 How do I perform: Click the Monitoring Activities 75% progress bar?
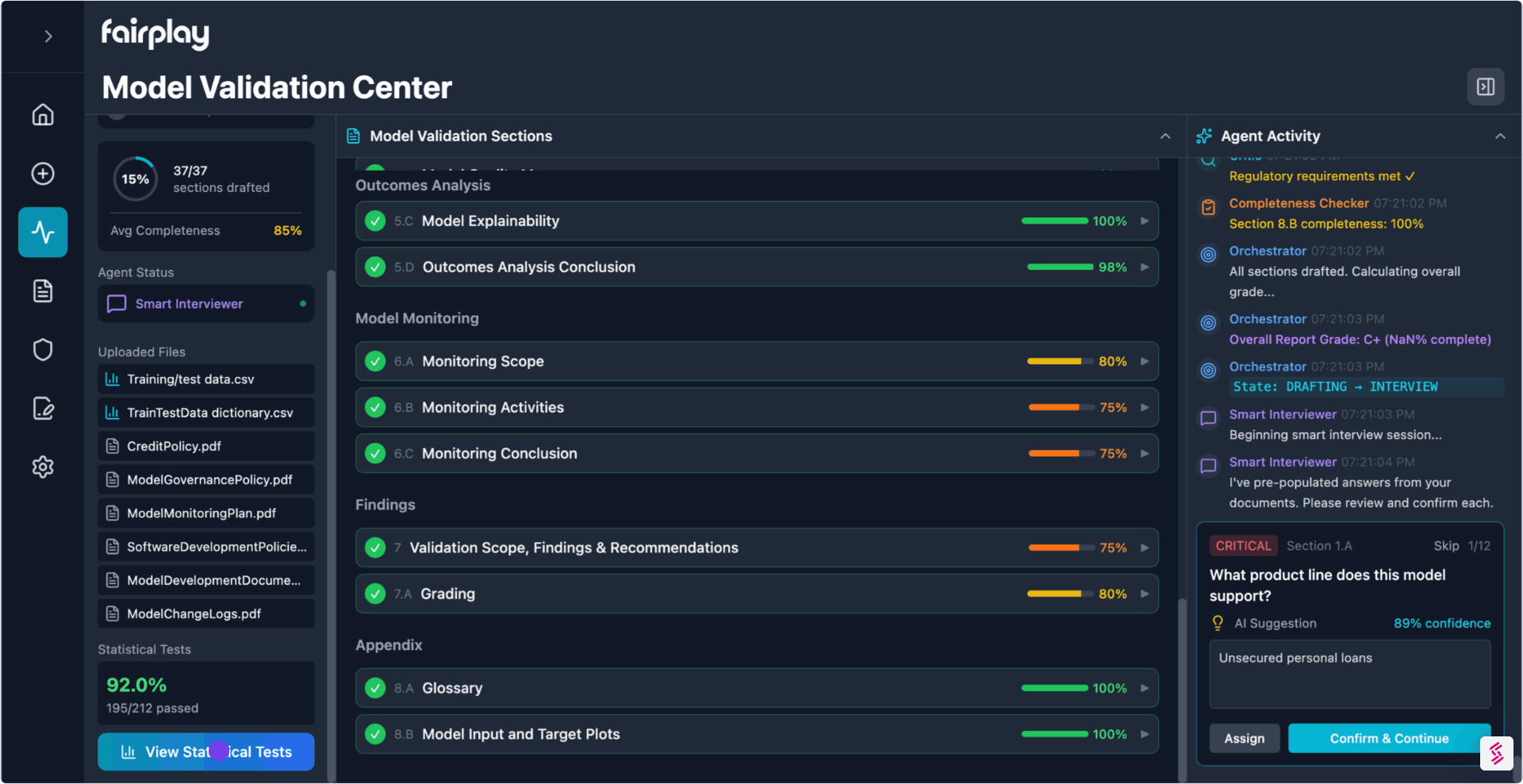tap(1054, 408)
